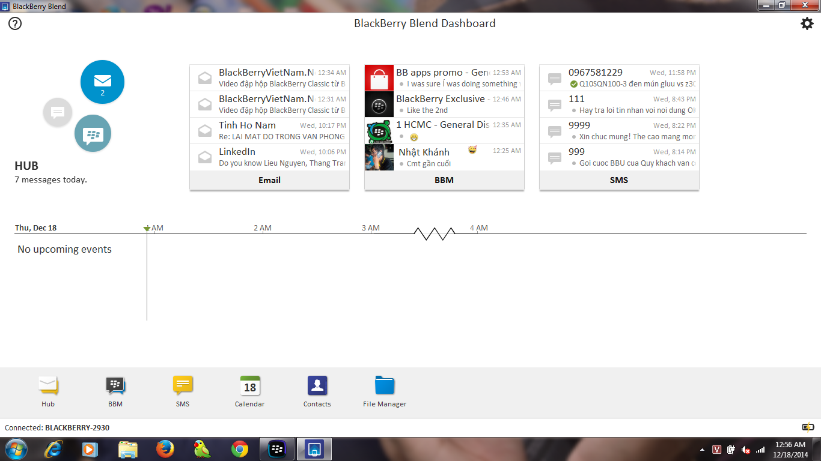Open SMS 'Goi cuoc BBU cua Quy khach'
This screenshot has width=821, height=461.
point(619,157)
